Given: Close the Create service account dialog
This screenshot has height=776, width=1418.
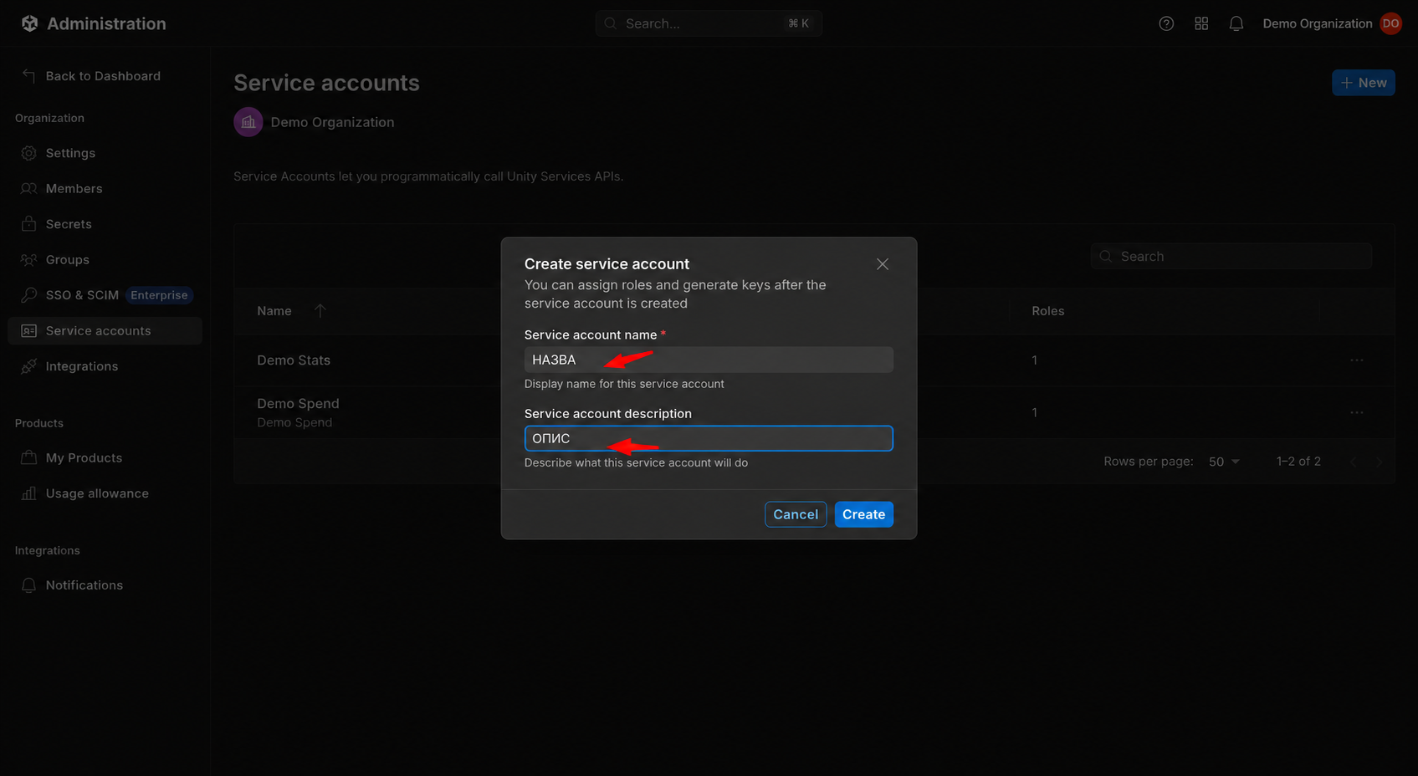Looking at the screenshot, I should click(883, 264).
